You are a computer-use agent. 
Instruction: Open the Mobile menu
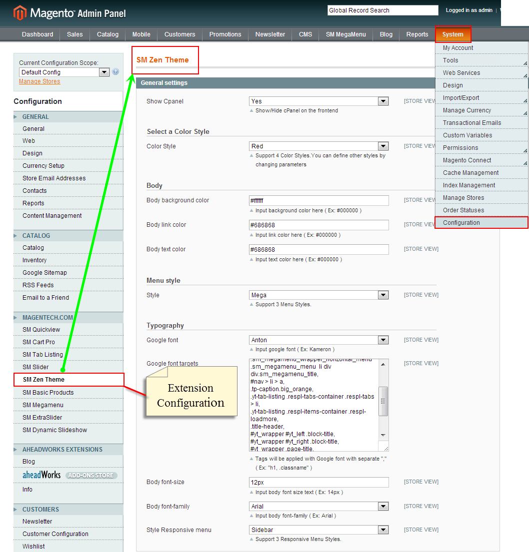click(x=141, y=34)
